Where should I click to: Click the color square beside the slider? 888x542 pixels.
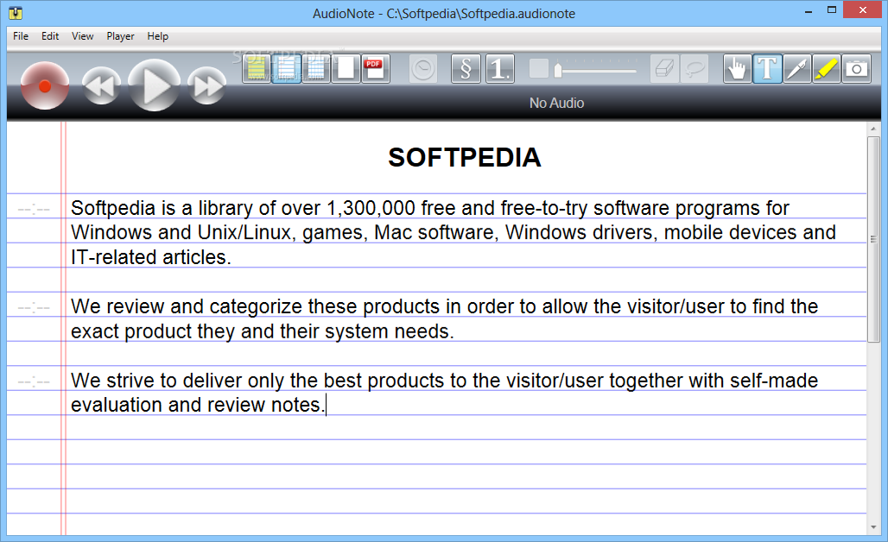click(538, 68)
